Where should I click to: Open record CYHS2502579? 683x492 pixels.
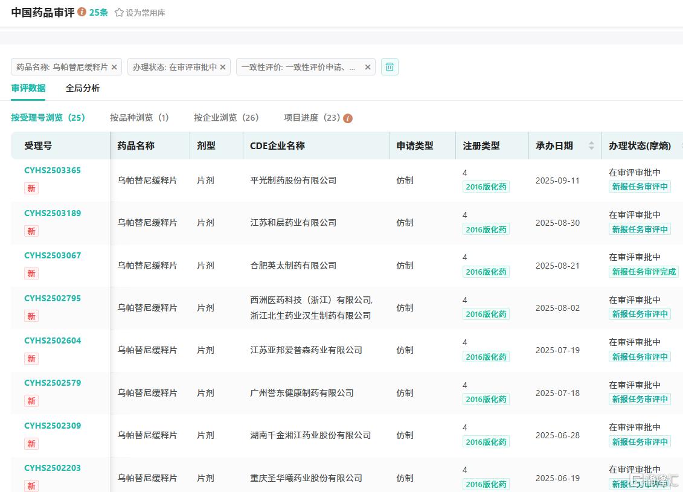(53, 383)
